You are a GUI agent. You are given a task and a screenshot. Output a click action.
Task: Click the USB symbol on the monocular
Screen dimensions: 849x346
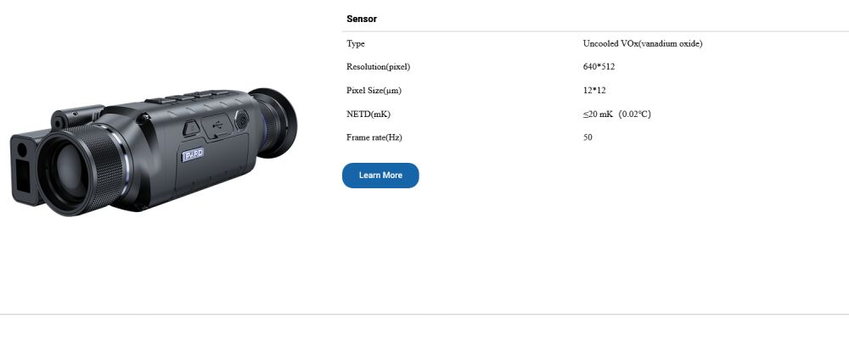(216, 126)
